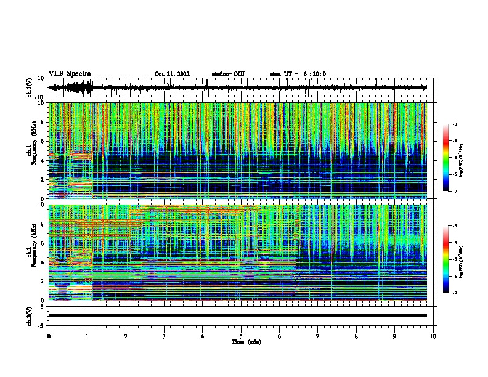The image size is (488, 377).
Task: Click time axis tick label "5"
Action: click(x=241, y=336)
